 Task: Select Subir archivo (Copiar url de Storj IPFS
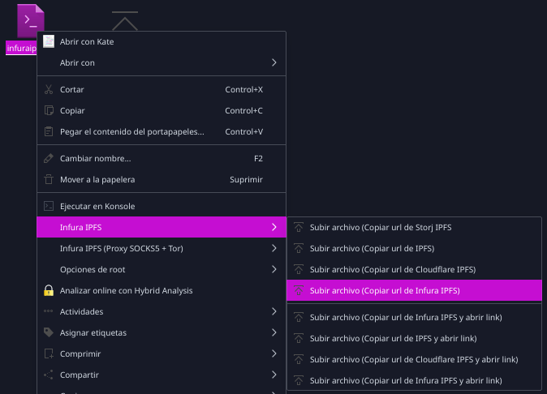point(414,228)
